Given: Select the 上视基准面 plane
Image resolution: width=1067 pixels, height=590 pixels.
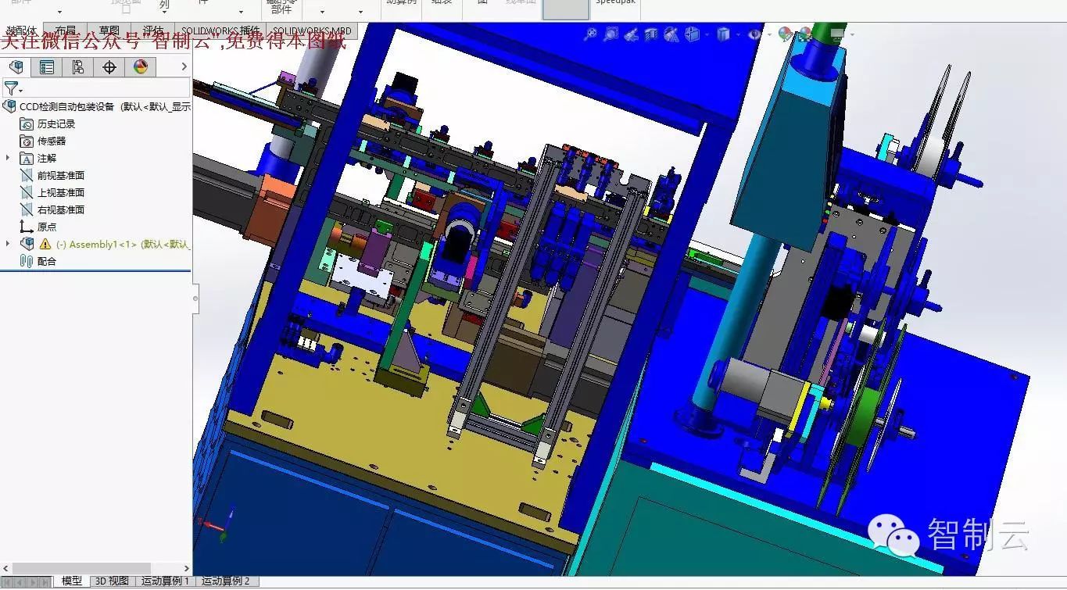Looking at the screenshot, I should [x=52, y=192].
